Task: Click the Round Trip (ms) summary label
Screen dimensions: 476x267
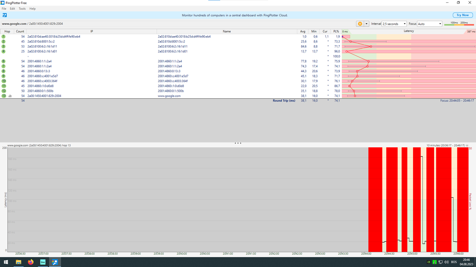Action: tap(284, 101)
